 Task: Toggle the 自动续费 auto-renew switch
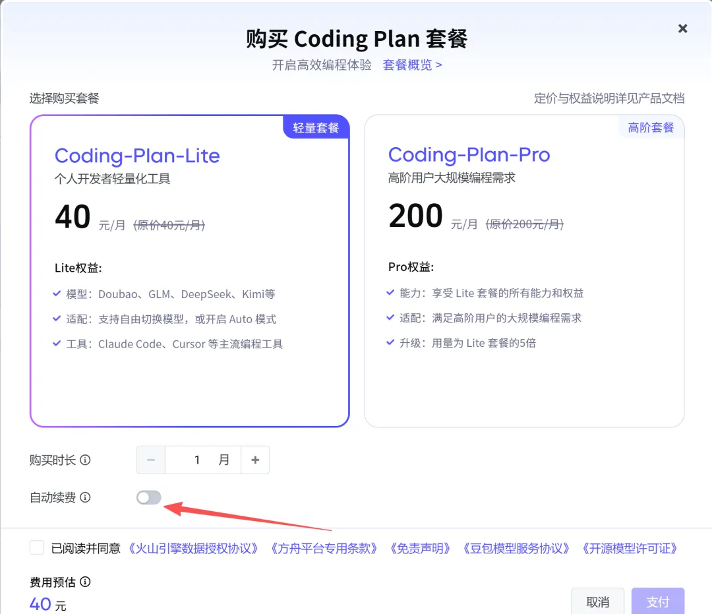(x=149, y=497)
